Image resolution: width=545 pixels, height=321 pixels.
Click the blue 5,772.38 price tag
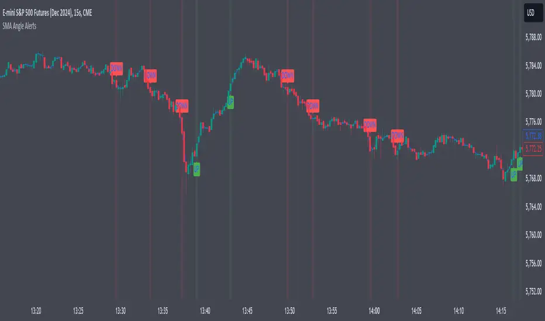[x=533, y=135]
